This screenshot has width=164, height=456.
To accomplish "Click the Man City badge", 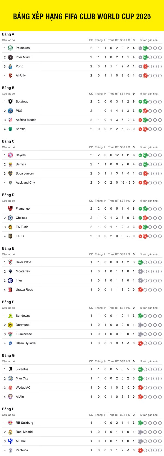I will [10, 378].
